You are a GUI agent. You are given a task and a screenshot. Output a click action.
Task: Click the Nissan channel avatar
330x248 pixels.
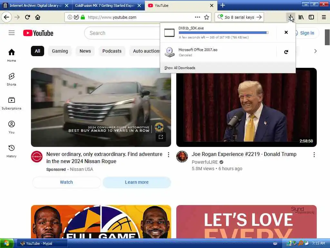37,157
